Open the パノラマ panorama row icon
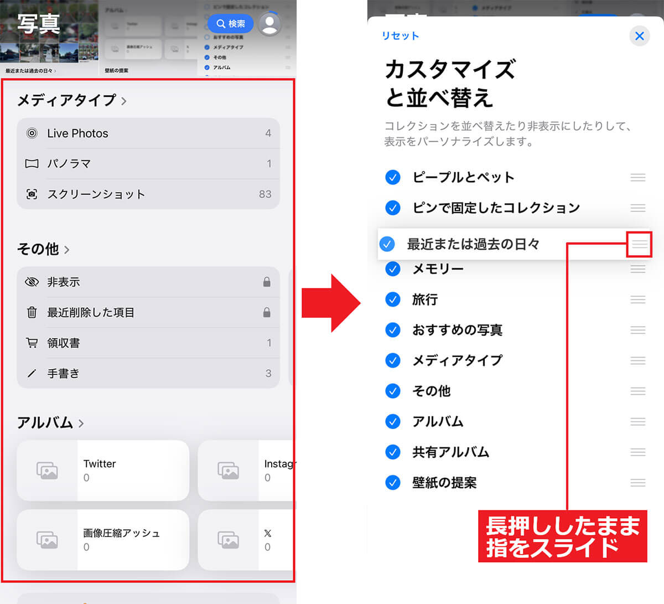 point(32,164)
